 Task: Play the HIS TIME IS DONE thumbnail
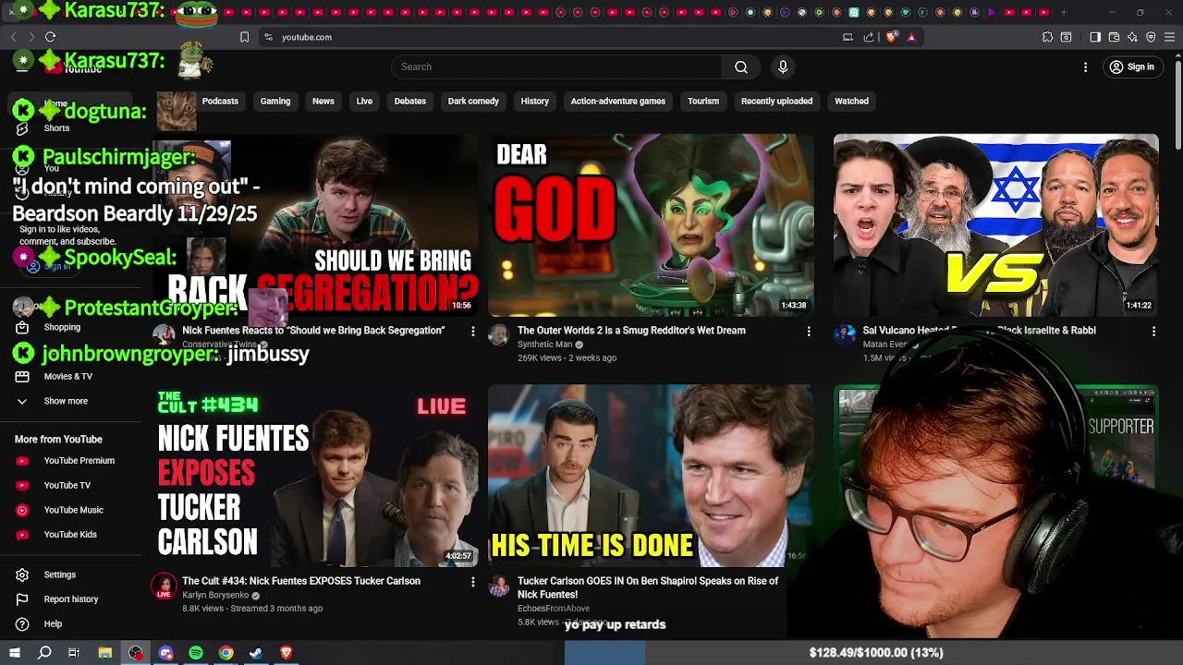[651, 476]
